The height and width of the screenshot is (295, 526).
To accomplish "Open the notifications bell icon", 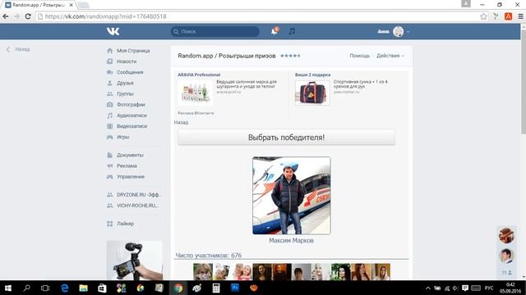I will point(275,31).
